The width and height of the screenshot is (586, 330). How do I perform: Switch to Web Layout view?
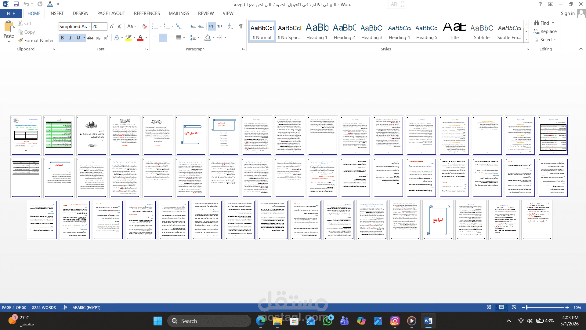514,307
